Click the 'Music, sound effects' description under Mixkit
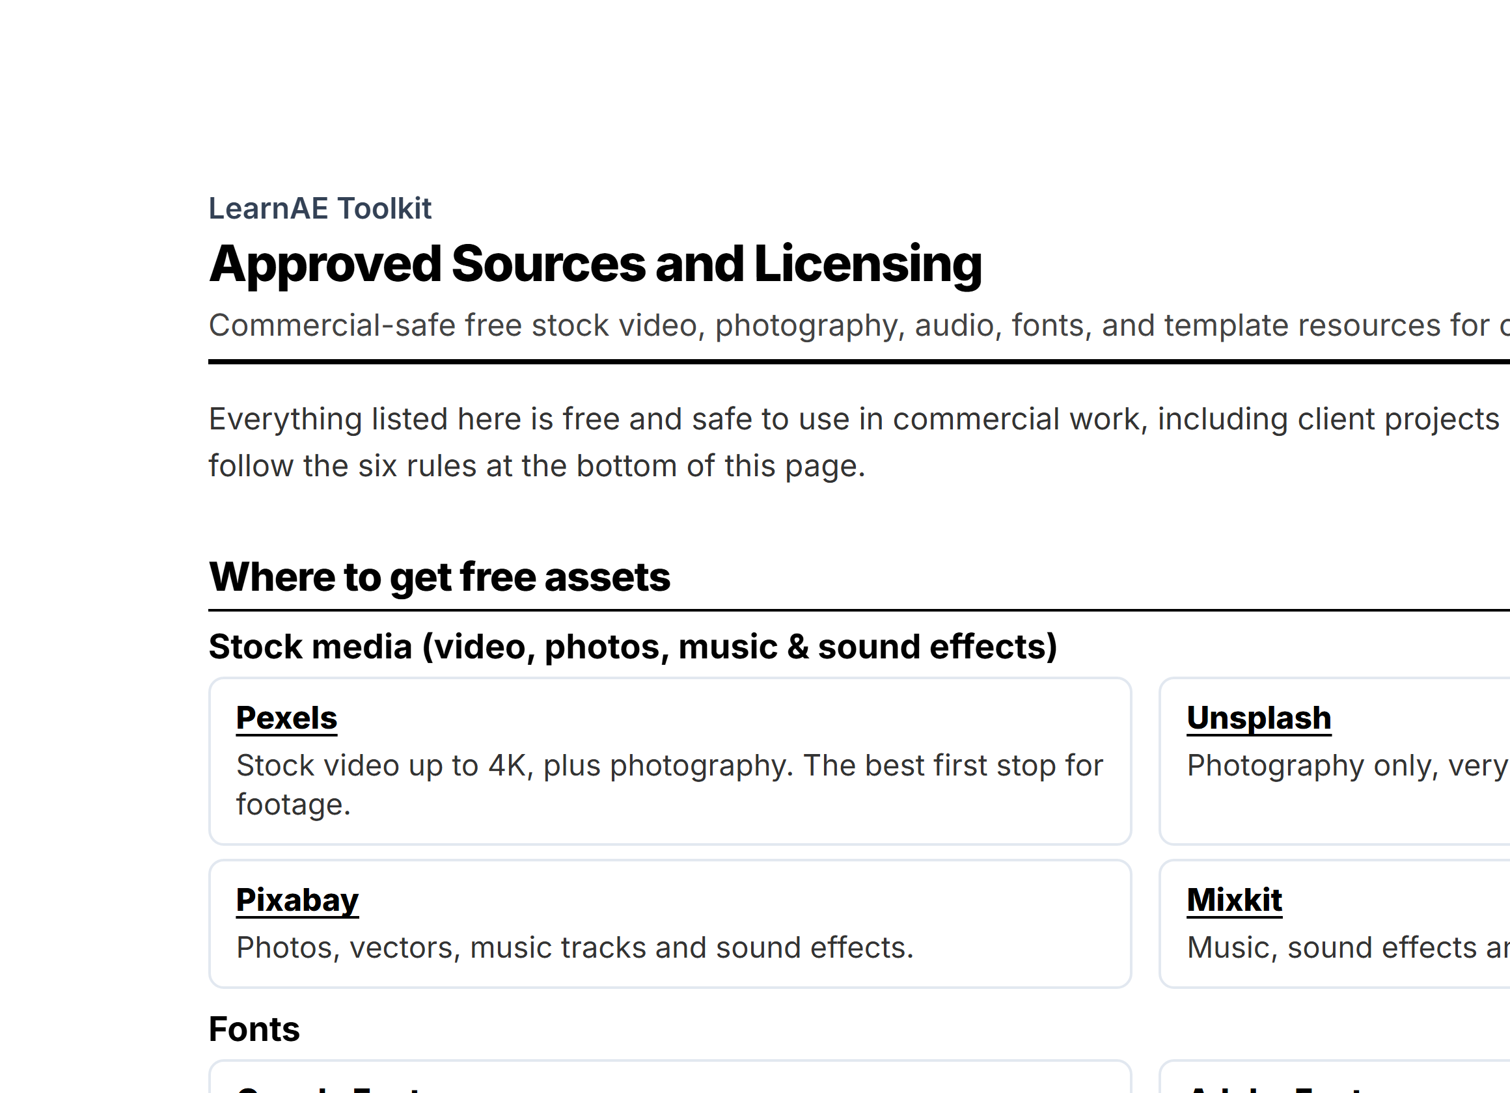The width and height of the screenshot is (1510, 1093). 1348,947
